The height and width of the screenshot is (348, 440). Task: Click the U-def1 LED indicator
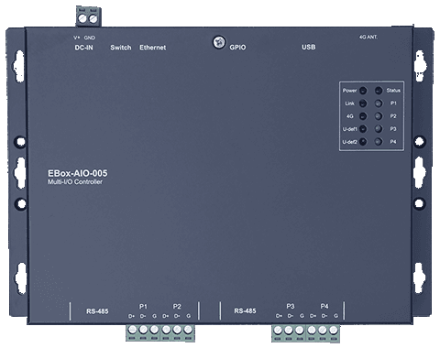click(363, 129)
